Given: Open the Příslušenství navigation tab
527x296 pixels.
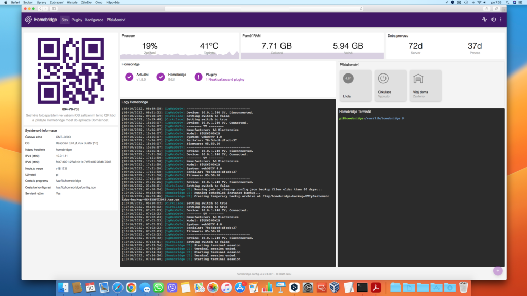Looking at the screenshot, I should coord(116,20).
